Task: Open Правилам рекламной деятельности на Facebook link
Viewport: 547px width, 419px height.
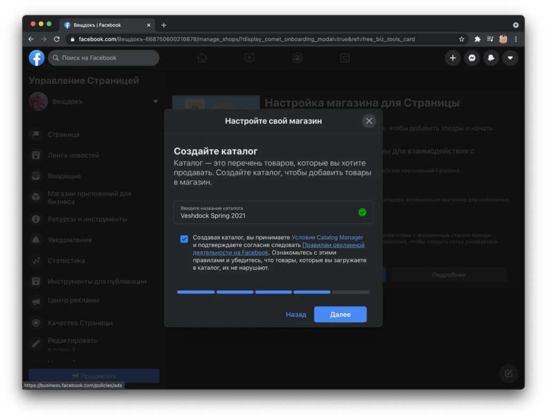Action: coord(278,249)
